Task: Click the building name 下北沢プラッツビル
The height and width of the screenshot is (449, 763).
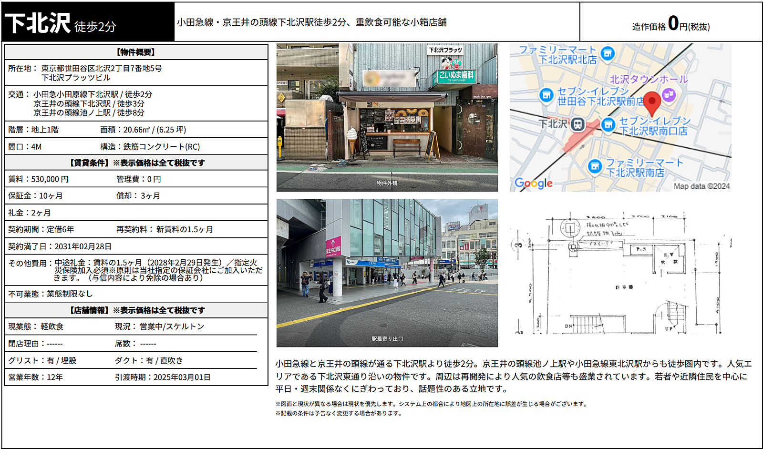Action: coord(75,77)
